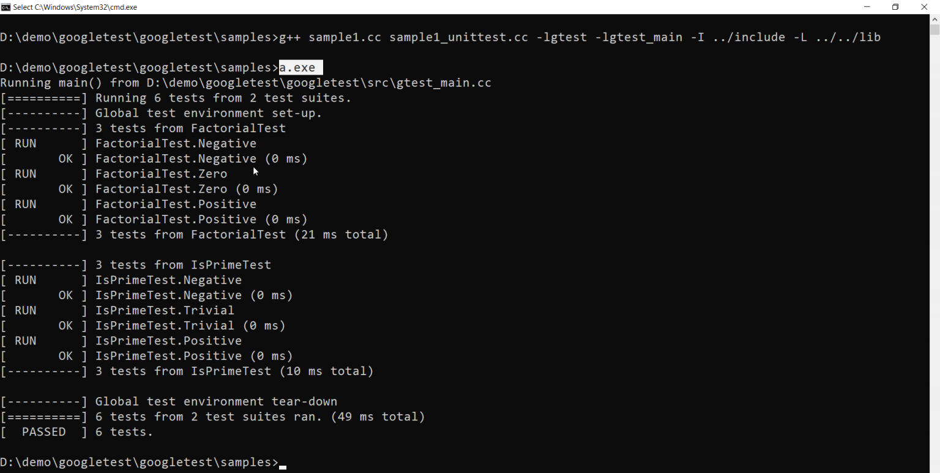Screen dimensions: 940x473
Task: Click the FactorialTest.Zero OK result
Action: tap(140, 188)
